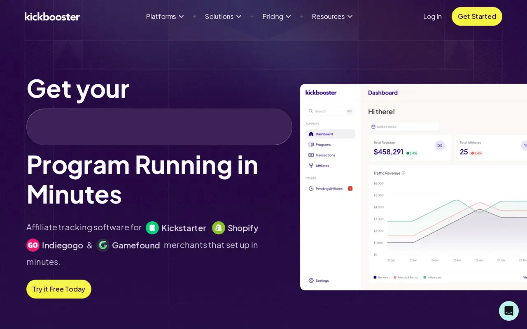Click the Friends & Family legend swatch

click(395, 278)
